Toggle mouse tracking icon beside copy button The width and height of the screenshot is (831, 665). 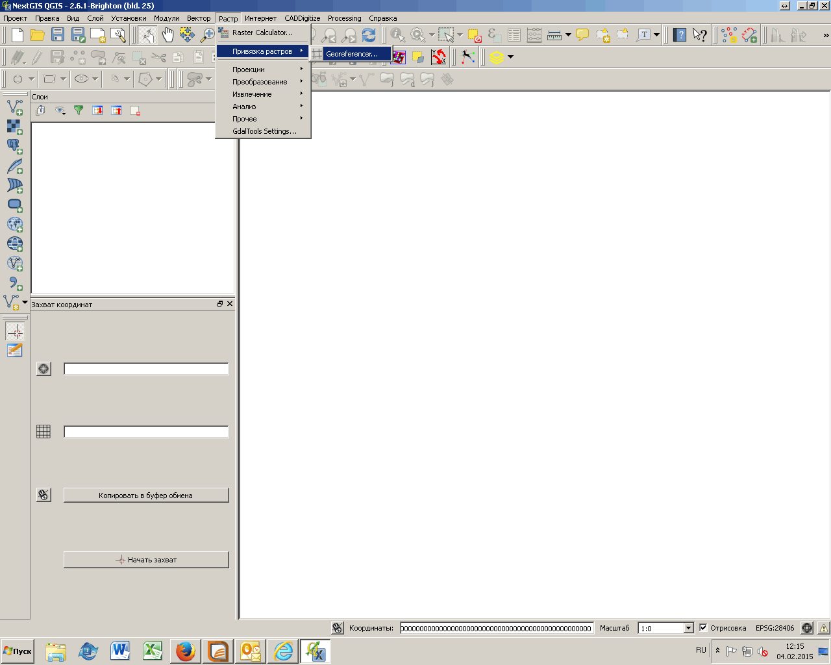tap(43, 495)
